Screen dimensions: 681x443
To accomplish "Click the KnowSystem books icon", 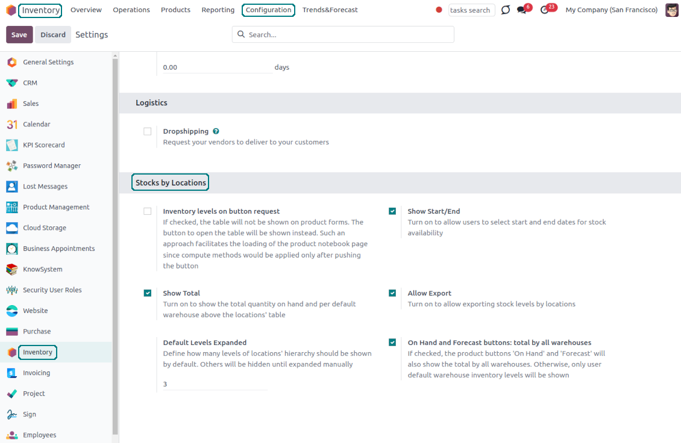I will coord(12,270).
